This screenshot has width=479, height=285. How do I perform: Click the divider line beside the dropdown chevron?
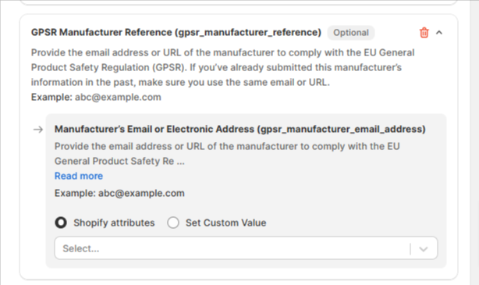(x=410, y=249)
